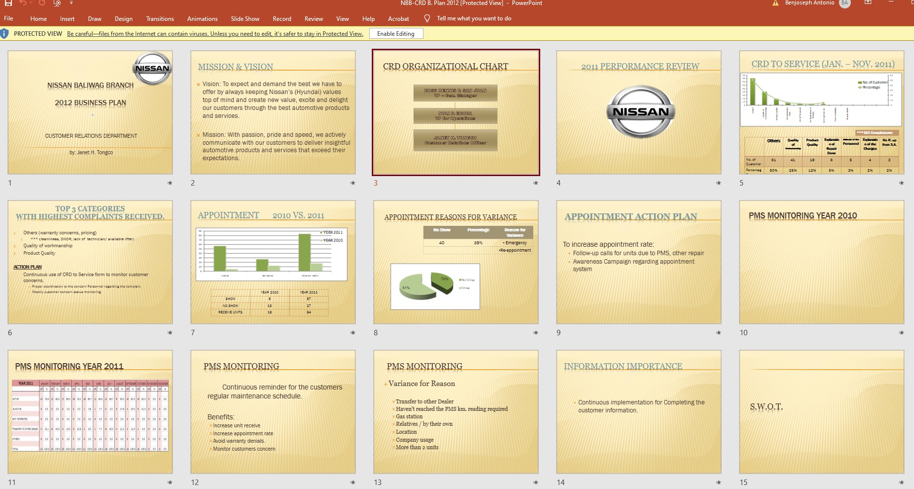This screenshot has width=914, height=489.
Task: Select the Appointment 2010 vs. 2011 slide
Action: (273, 262)
